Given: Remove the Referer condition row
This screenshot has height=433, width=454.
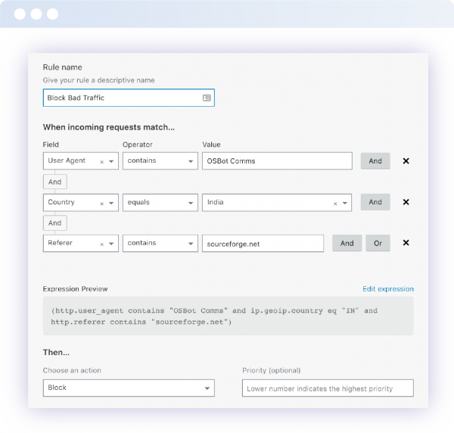Looking at the screenshot, I should coord(406,243).
